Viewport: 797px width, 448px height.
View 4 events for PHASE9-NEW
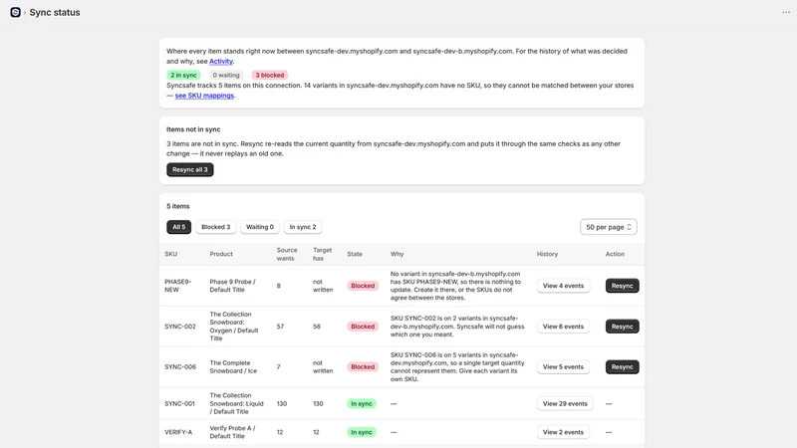tap(563, 286)
